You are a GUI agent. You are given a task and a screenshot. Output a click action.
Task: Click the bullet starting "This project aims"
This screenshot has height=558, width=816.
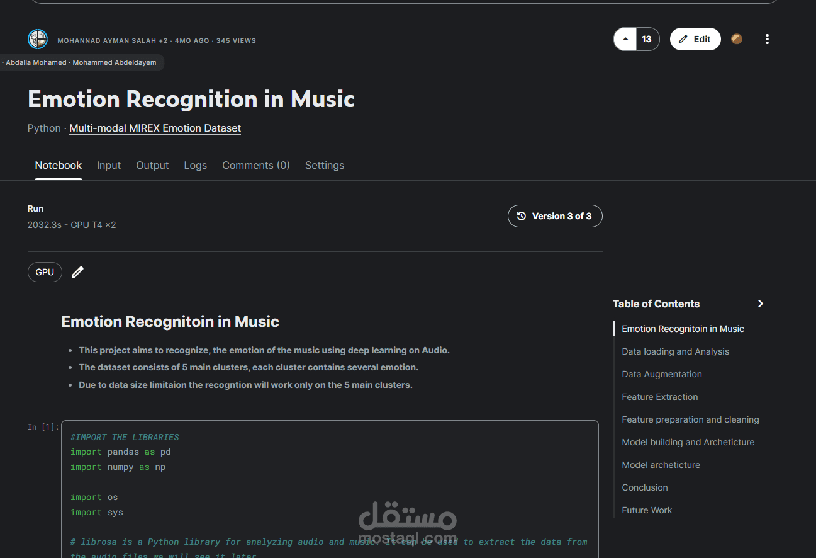[x=264, y=350]
